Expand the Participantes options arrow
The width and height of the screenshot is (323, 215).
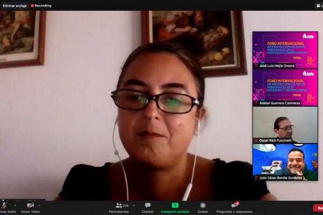(134, 205)
